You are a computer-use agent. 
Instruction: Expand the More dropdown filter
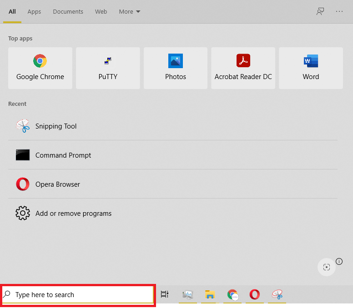(130, 11)
